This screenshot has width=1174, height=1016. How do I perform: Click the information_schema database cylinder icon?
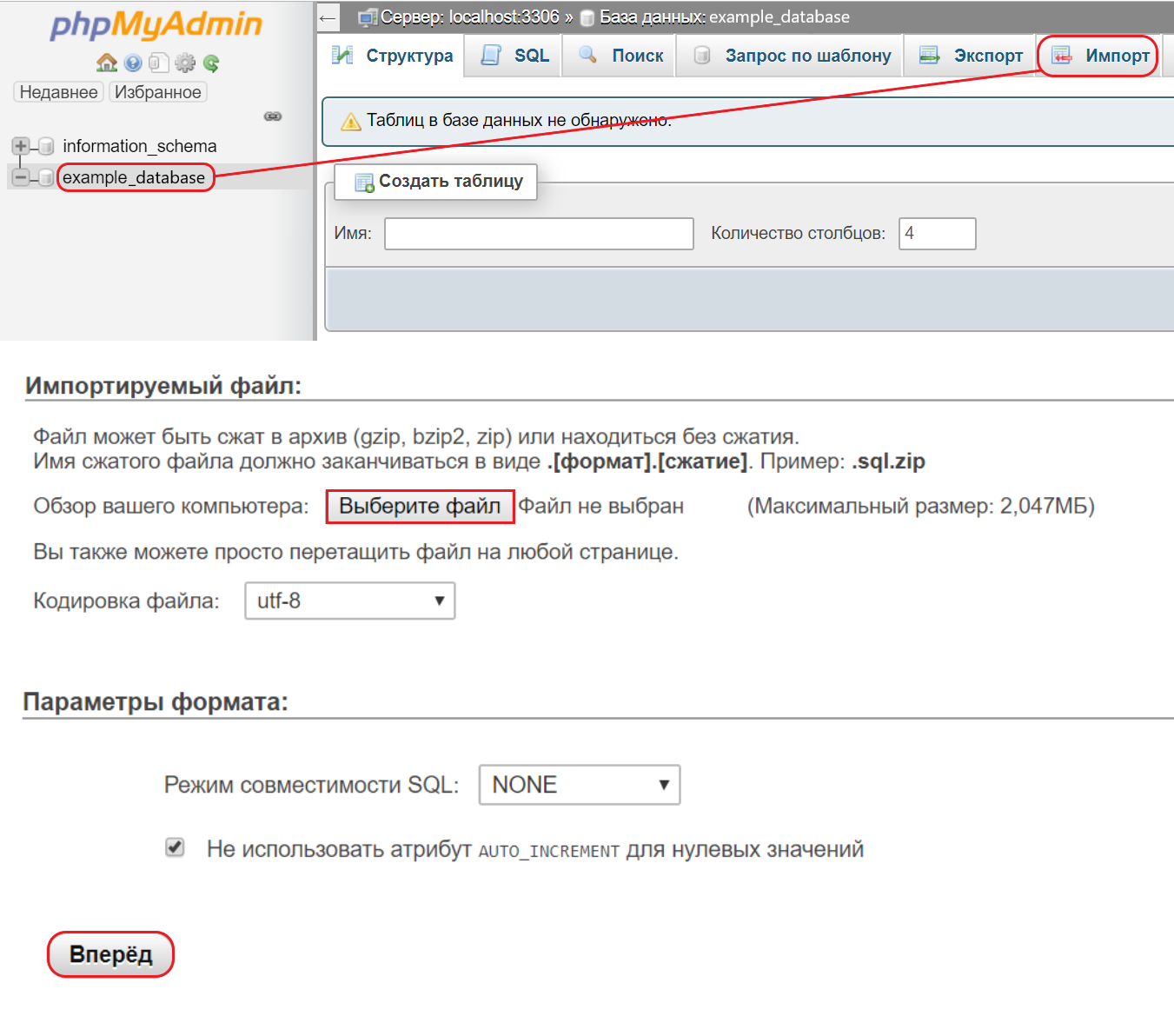[46, 146]
